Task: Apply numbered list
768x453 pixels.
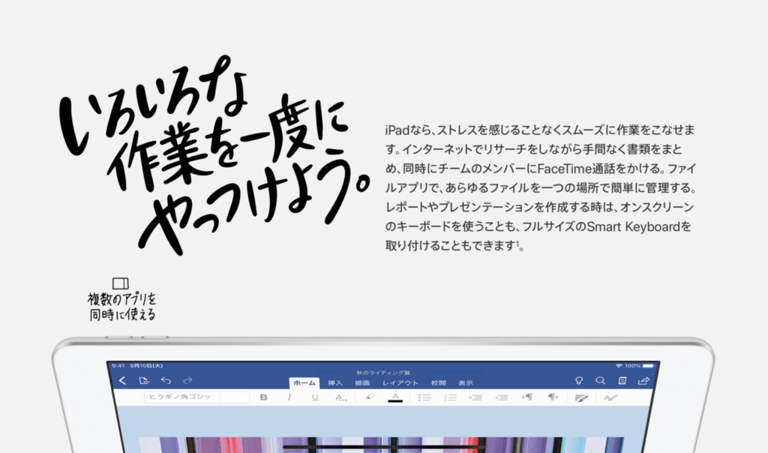Action: pyautogui.click(x=450, y=397)
